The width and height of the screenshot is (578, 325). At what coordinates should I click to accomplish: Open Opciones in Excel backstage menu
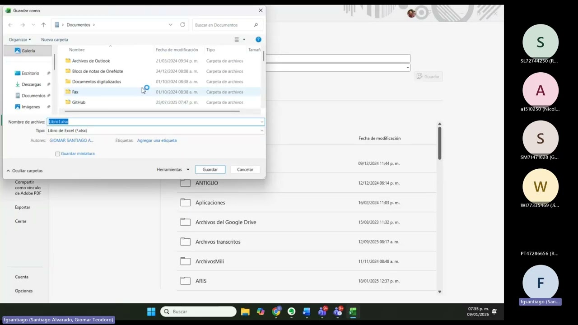coord(24,291)
